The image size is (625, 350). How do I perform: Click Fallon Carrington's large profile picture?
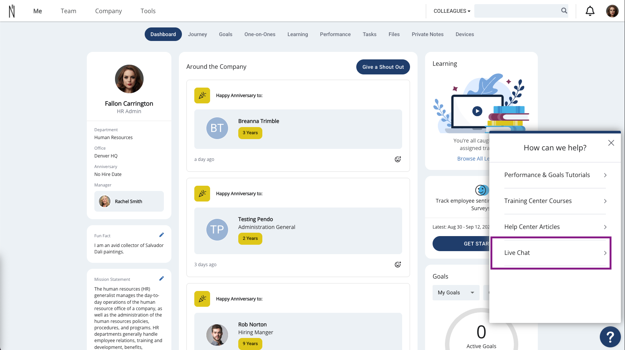129,79
